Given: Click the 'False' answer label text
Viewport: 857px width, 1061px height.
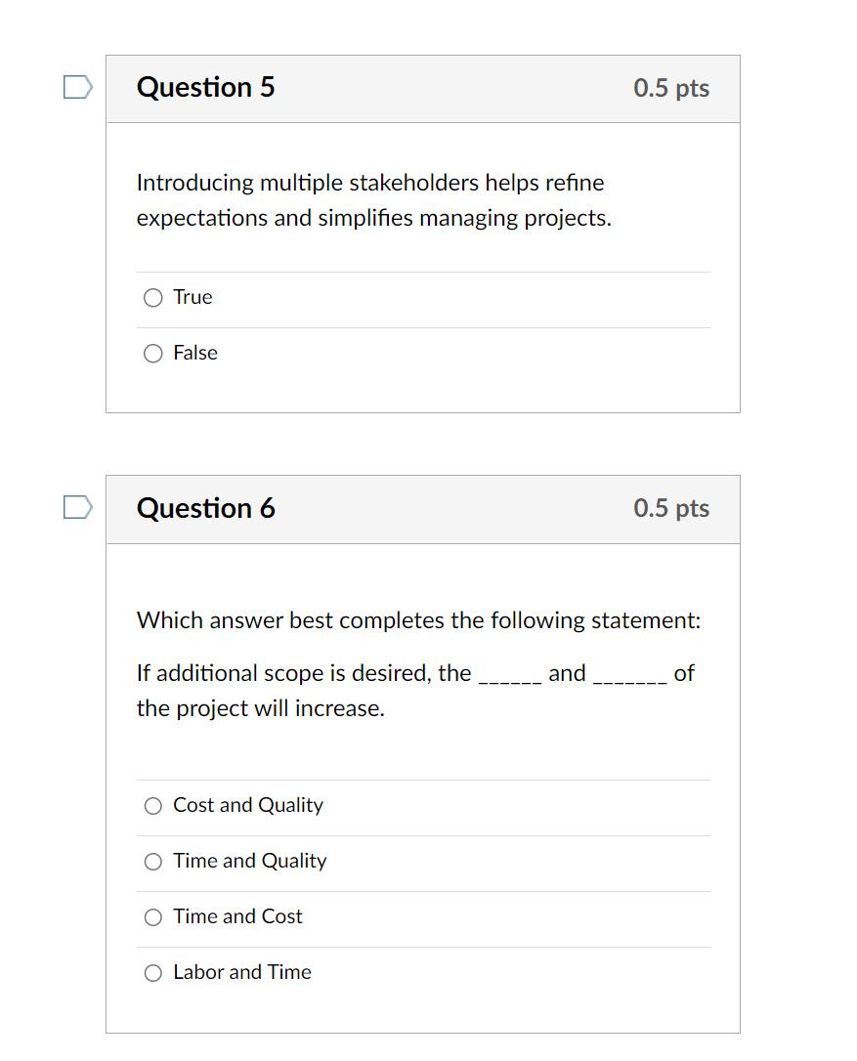Looking at the screenshot, I should [x=195, y=353].
